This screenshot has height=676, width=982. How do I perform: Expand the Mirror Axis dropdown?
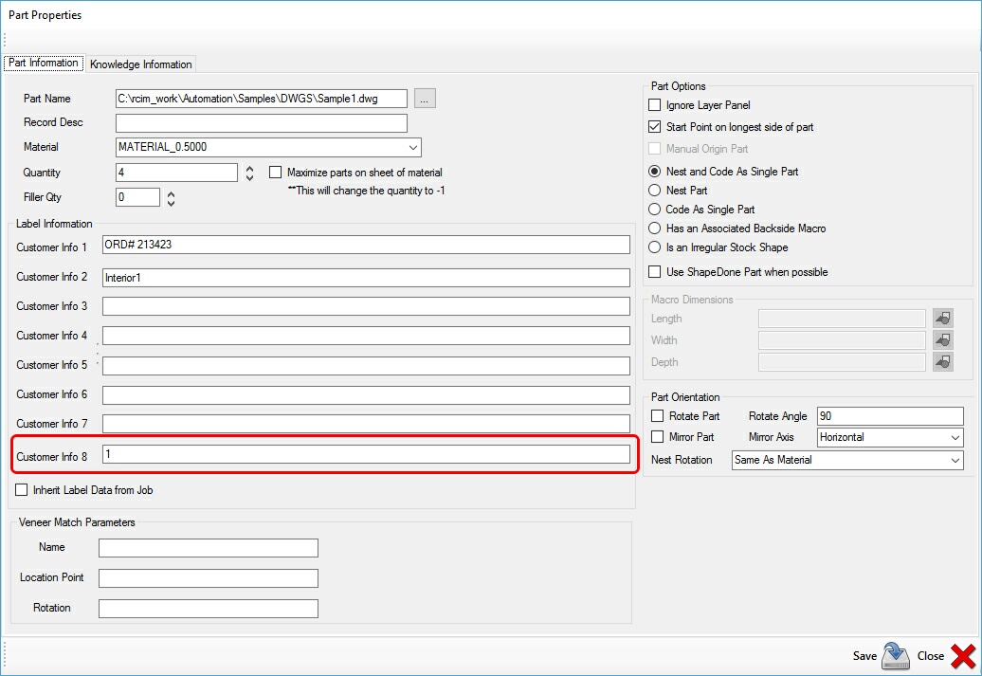coord(954,438)
